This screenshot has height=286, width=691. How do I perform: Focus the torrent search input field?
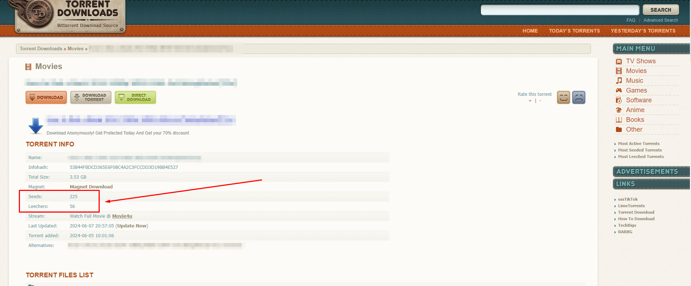[x=560, y=10]
